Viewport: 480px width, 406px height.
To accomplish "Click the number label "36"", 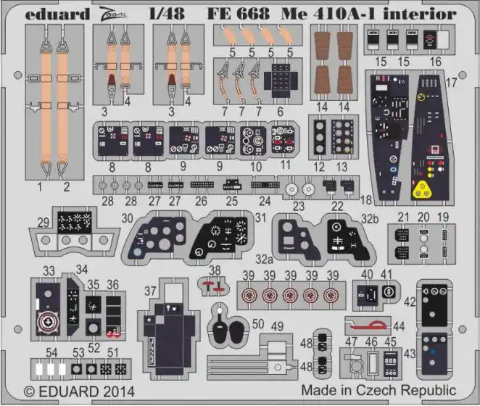I will [x=112, y=285].
